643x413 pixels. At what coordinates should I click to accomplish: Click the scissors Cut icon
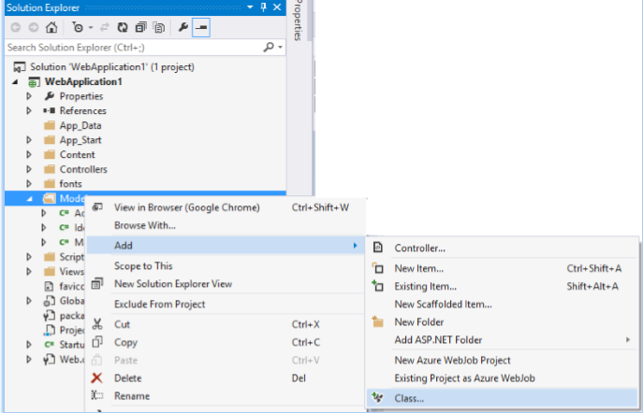click(97, 324)
